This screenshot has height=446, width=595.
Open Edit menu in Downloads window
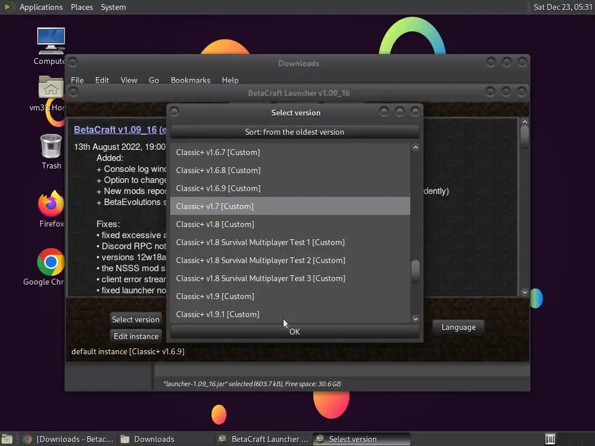pos(102,80)
